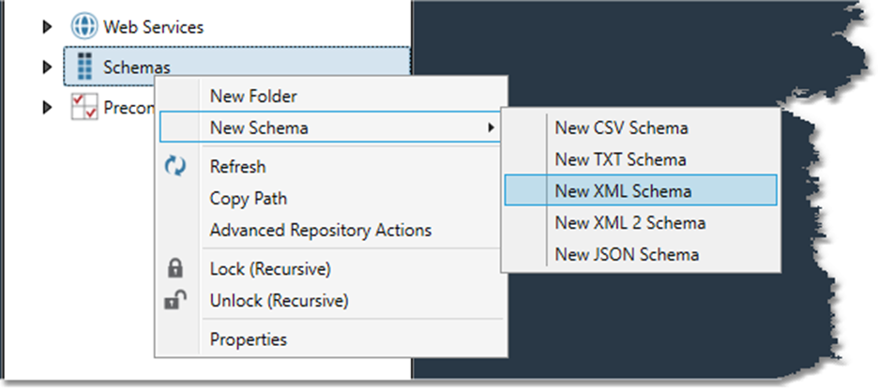Screen dimensions: 878x390
Task: Click Copy Path in context menu
Action: (x=249, y=199)
